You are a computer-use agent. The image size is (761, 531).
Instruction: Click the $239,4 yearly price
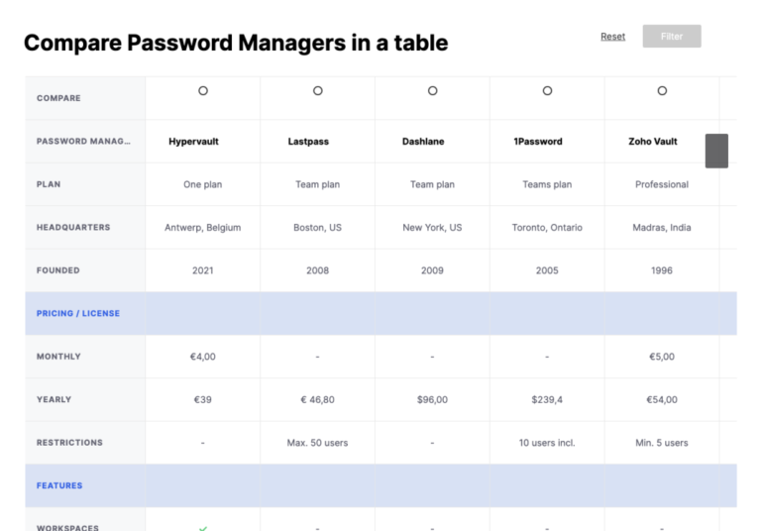coord(547,399)
